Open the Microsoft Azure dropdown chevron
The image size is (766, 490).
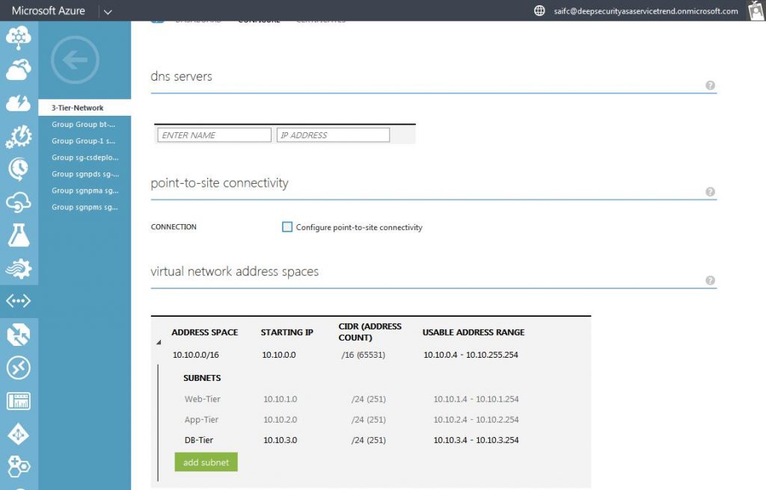(x=108, y=11)
